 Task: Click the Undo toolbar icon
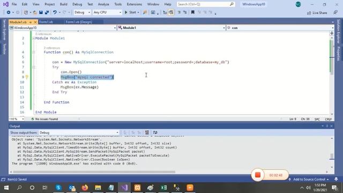pyautogui.click(x=55, y=12)
